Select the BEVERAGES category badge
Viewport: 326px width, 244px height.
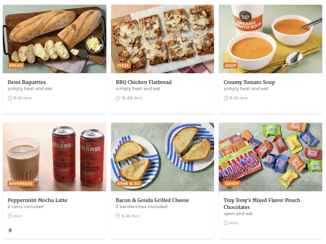point(21,184)
